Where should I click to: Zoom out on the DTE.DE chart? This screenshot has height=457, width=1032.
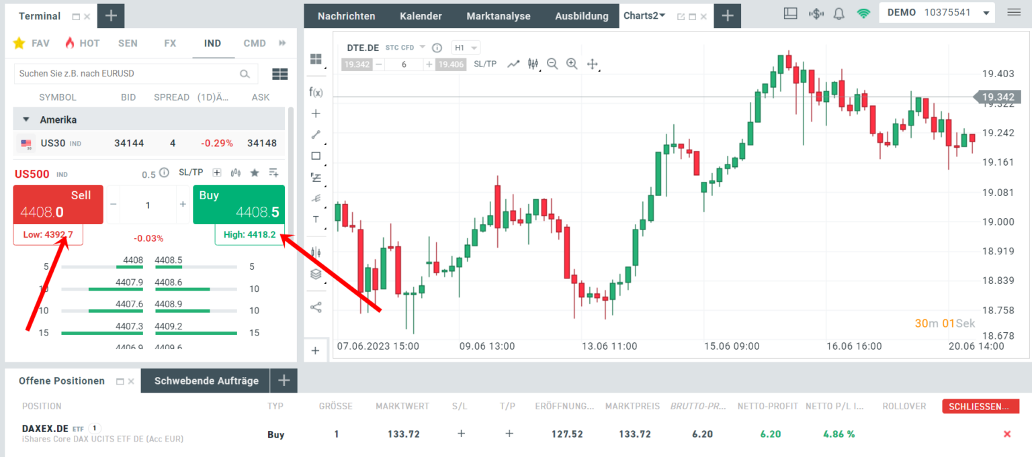(552, 64)
